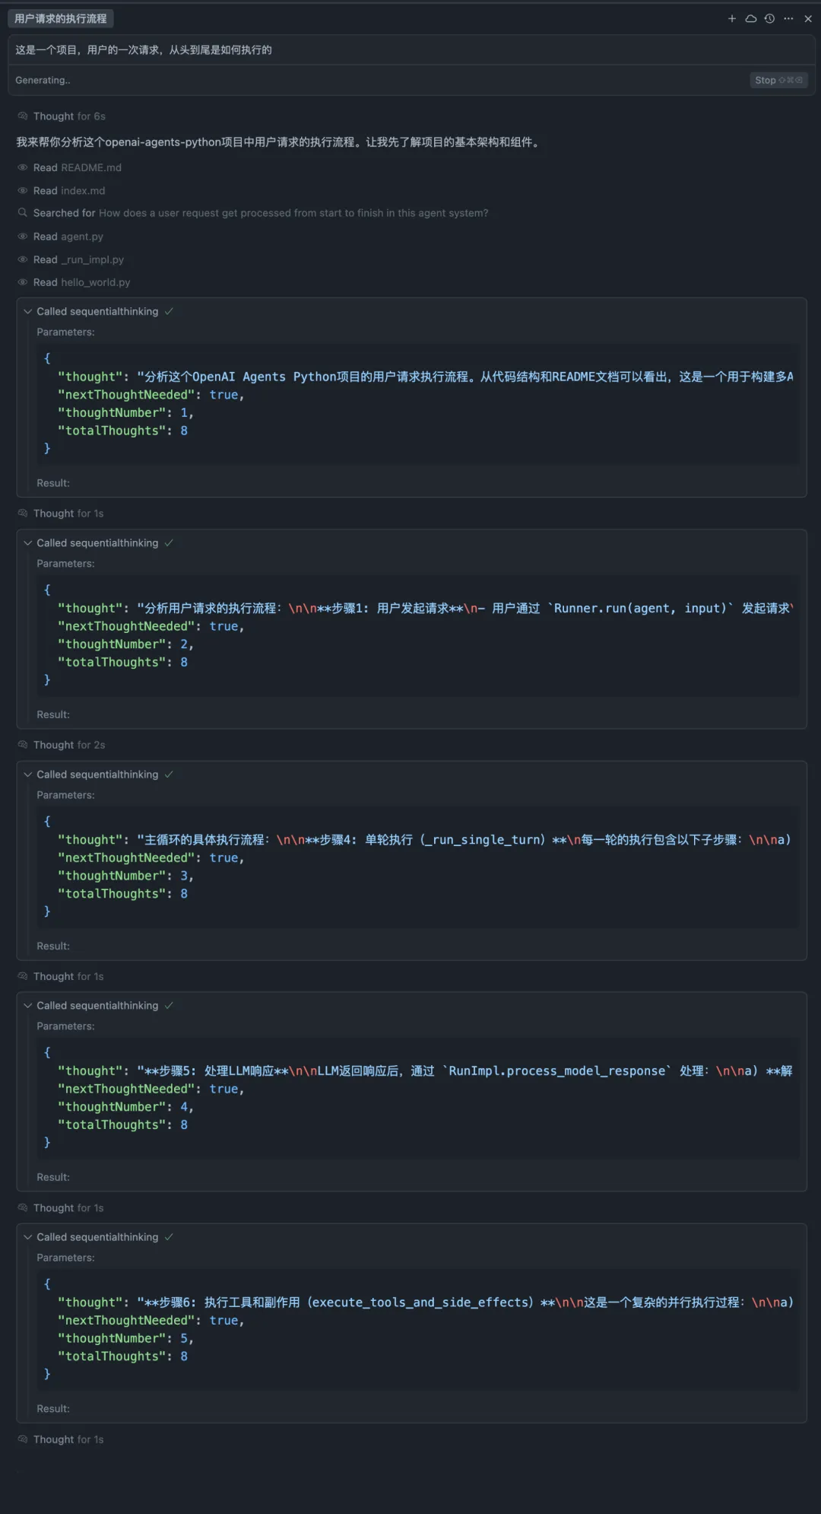Open the cloud background agents icon

coord(751,19)
